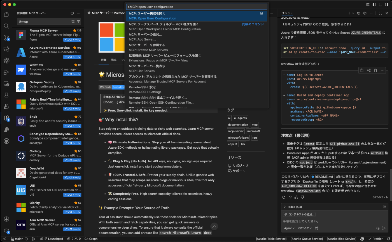Send the chat message
Screen dimensions: 392x242
click(x=384, y=228)
